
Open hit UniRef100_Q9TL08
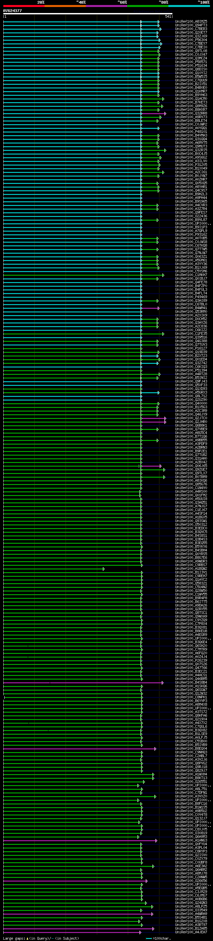tap(191, 51)
